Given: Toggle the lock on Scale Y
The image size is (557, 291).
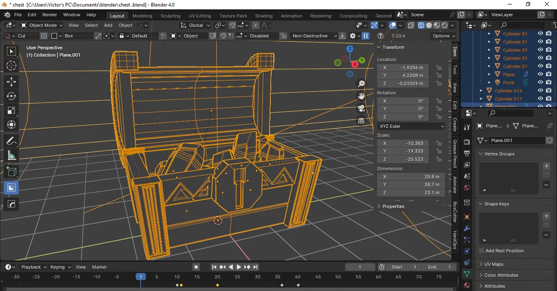Looking at the screenshot, I should pyautogui.click(x=439, y=151).
